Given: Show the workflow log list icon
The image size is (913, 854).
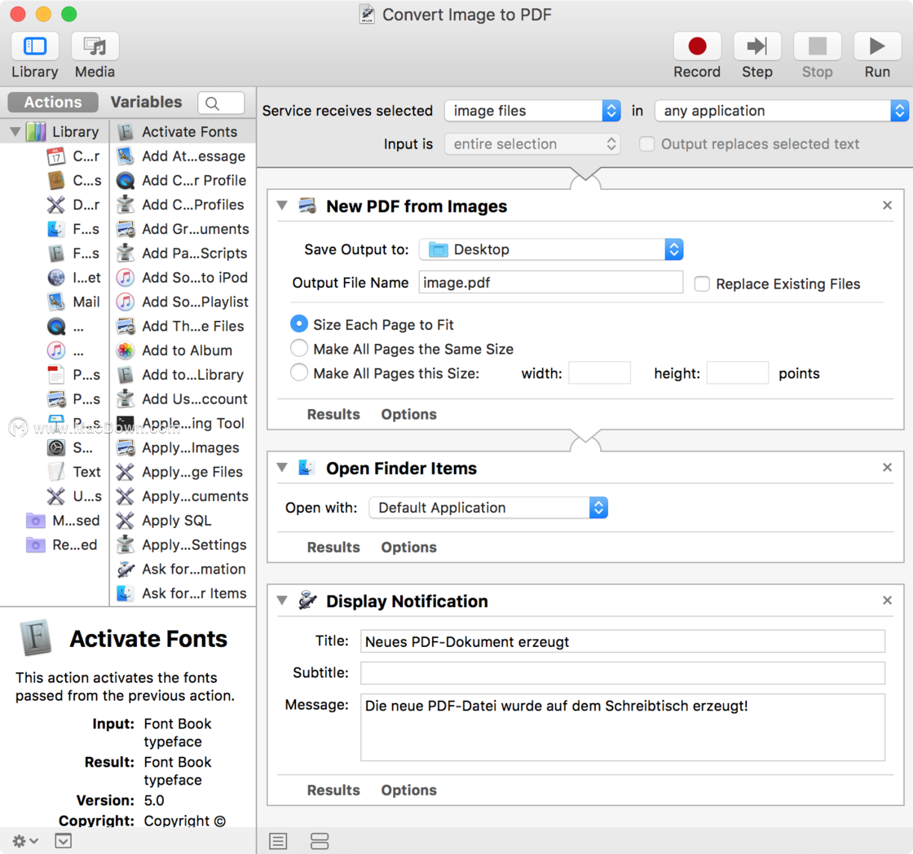Looking at the screenshot, I should tap(278, 841).
